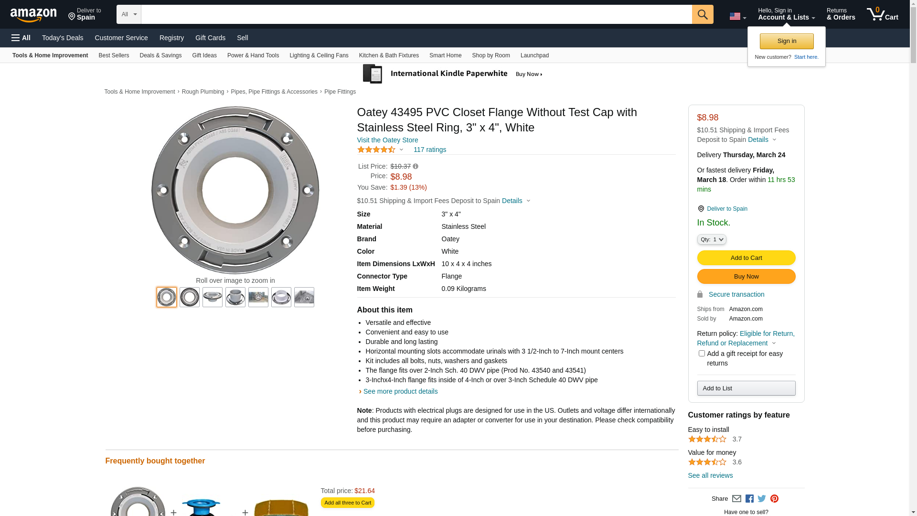Open the shopping cart icon
This screenshot has height=516, width=917.
click(x=882, y=14)
